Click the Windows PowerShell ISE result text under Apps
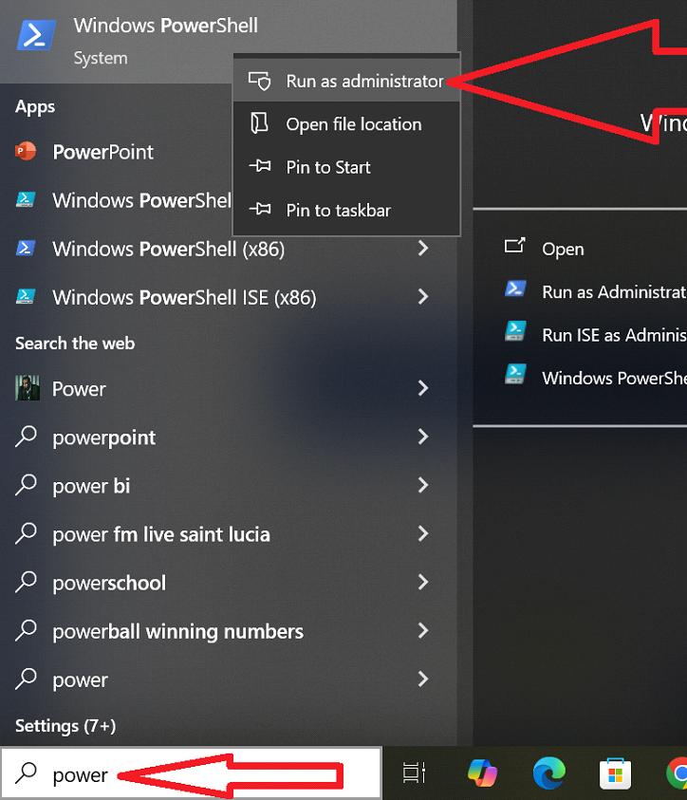This screenshot has width=687, height=800. click(141, 200)
